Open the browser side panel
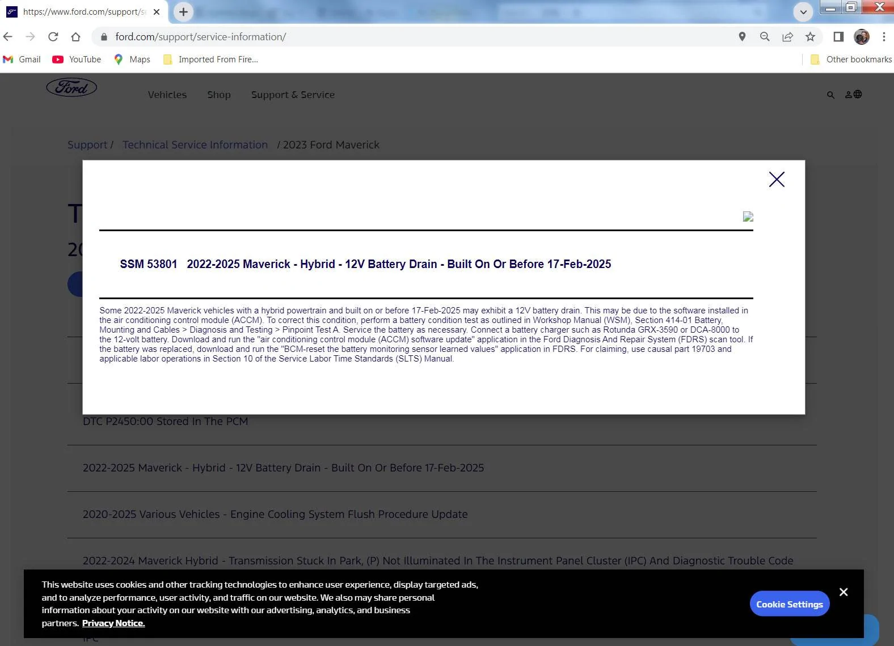This screenshot has height=646, width=894. pos(838,37)
